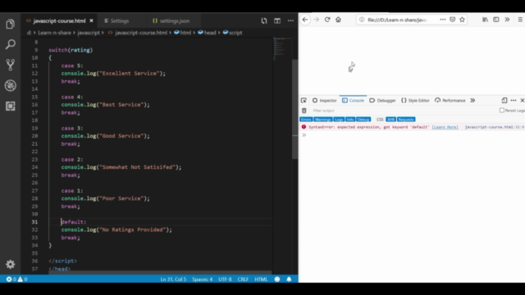Image resolution: width=525 pixels, height=295 pixels.
Task: Toggle the Warnings console filter
Action: click(322, 120)
